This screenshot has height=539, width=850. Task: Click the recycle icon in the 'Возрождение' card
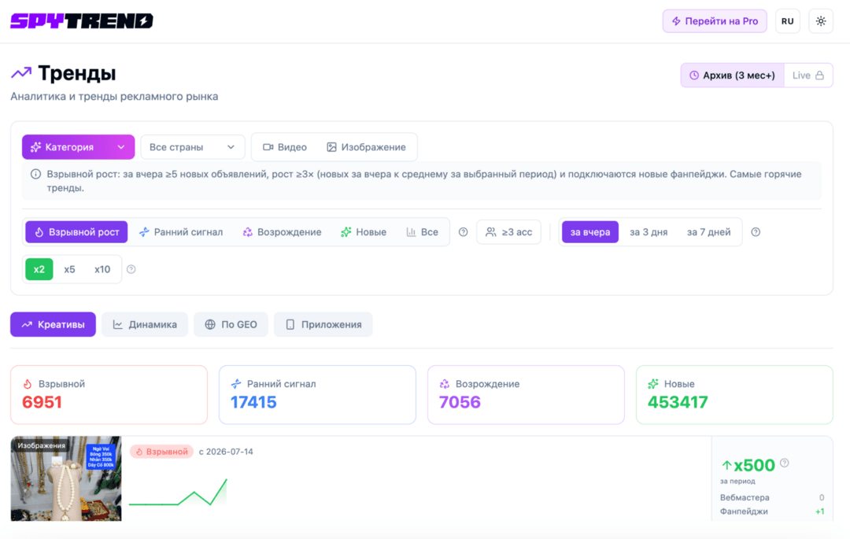(445, 384)
